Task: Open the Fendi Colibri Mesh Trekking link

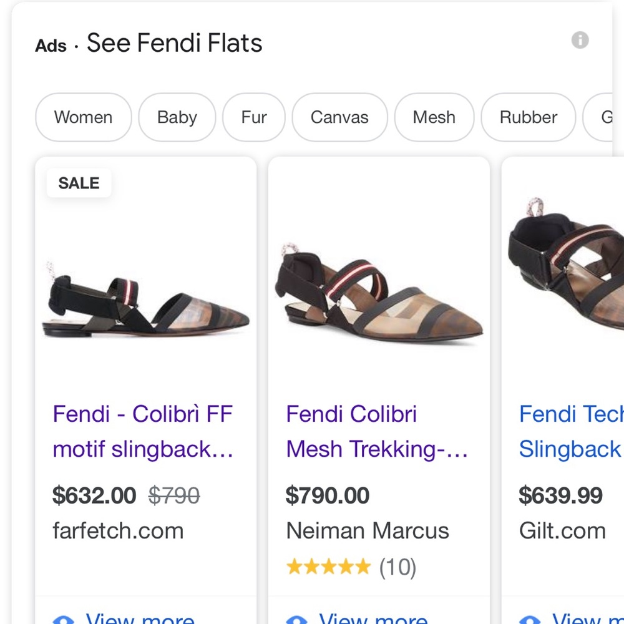Action: [377, 431]
